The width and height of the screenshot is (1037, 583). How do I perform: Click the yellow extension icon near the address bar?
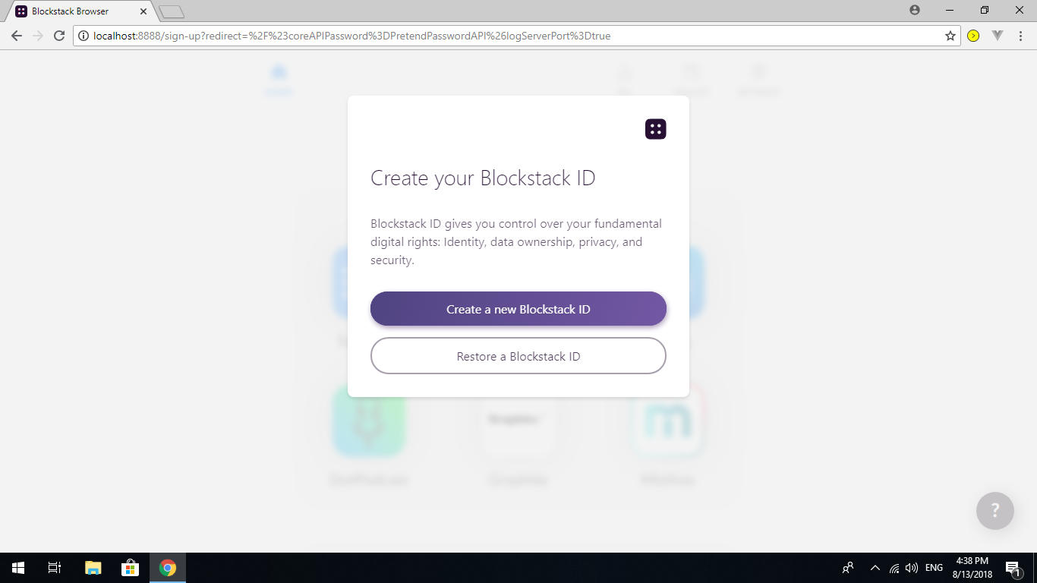click(972, 35)
